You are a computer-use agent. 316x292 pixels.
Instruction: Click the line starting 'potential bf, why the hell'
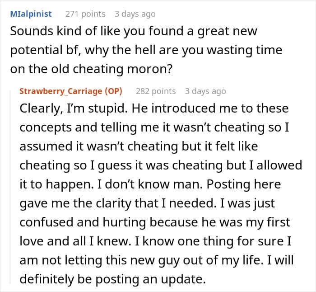click(146, 50)
